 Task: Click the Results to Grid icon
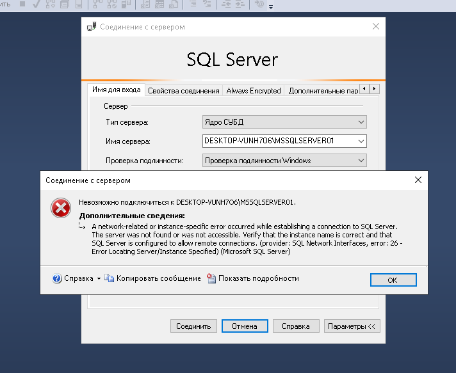pyautogui.click(x=159, y=4)
